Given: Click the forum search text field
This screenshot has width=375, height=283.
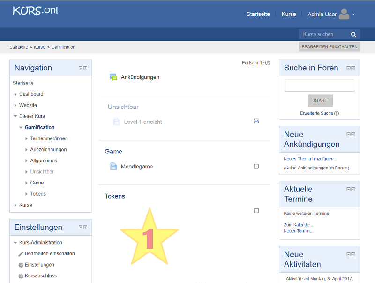Looking at the screenshot, I should [x=319, y=85].
